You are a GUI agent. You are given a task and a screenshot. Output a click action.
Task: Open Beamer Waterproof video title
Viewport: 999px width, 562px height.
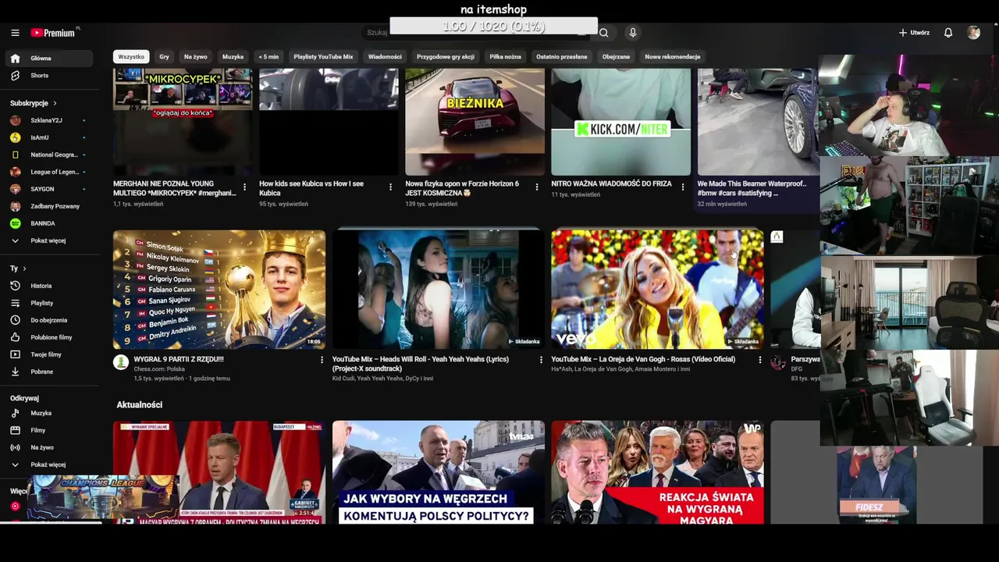pos(752,188)
